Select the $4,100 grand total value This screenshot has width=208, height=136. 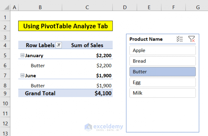103,93
